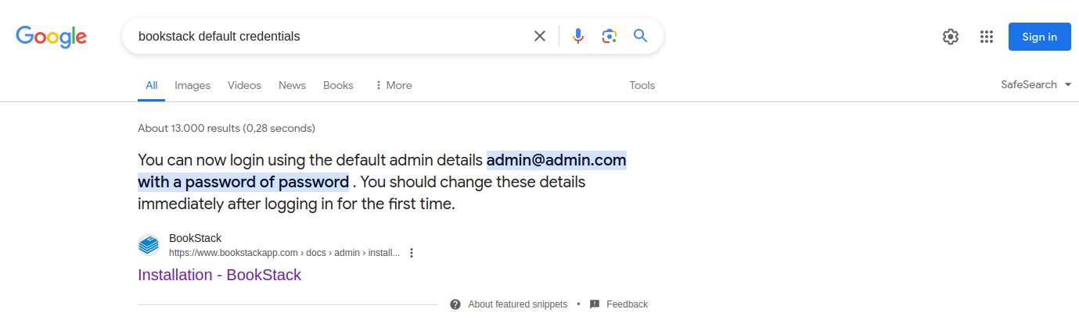Viewport: 1079px width, 320px height.
Task: Expand the SafeSearch dropdown
Action: tap(1036, 84)
